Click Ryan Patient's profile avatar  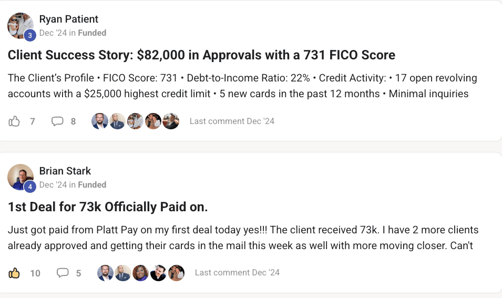pyautogui.click(x=19, y=25)
